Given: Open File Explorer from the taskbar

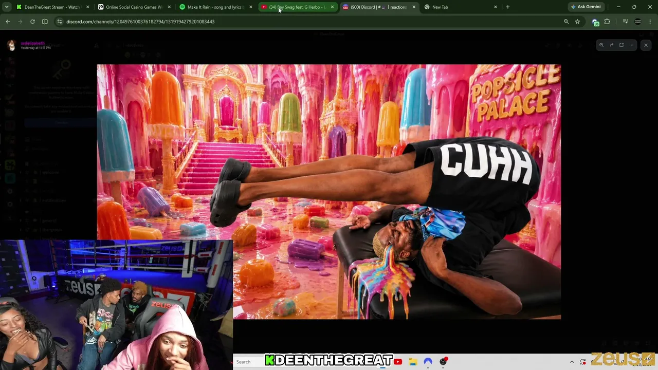Looking at the screenshot, I should click(413, 362).
